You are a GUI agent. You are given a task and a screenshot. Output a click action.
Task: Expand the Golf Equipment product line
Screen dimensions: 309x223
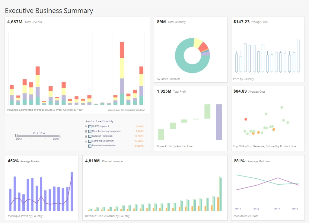[x=86, y=126]
